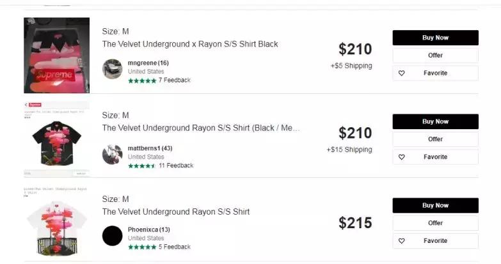Click Phoenixca black seller avatar
Viewport: 501px width, 264px height.
112,236
